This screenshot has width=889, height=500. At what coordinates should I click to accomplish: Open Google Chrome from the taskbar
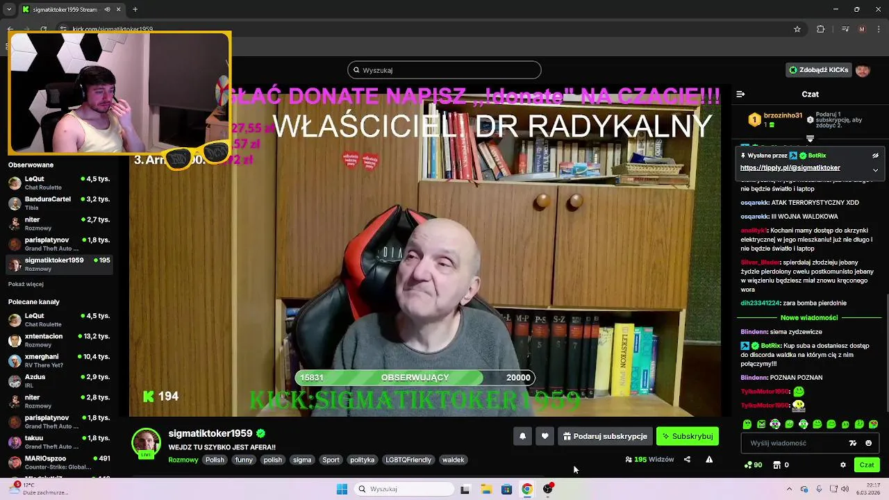(x=527, y=489)
